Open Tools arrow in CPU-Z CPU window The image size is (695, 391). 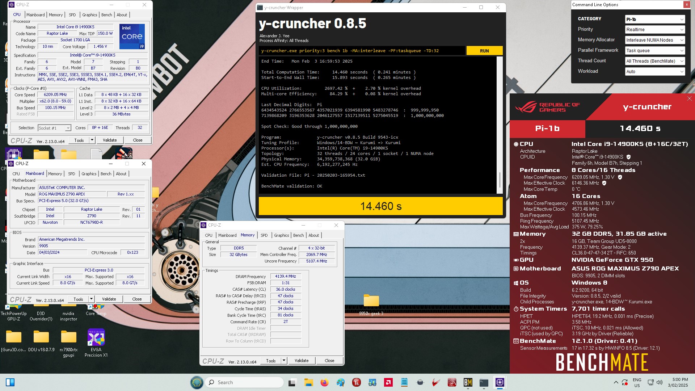tap(92, 140)
